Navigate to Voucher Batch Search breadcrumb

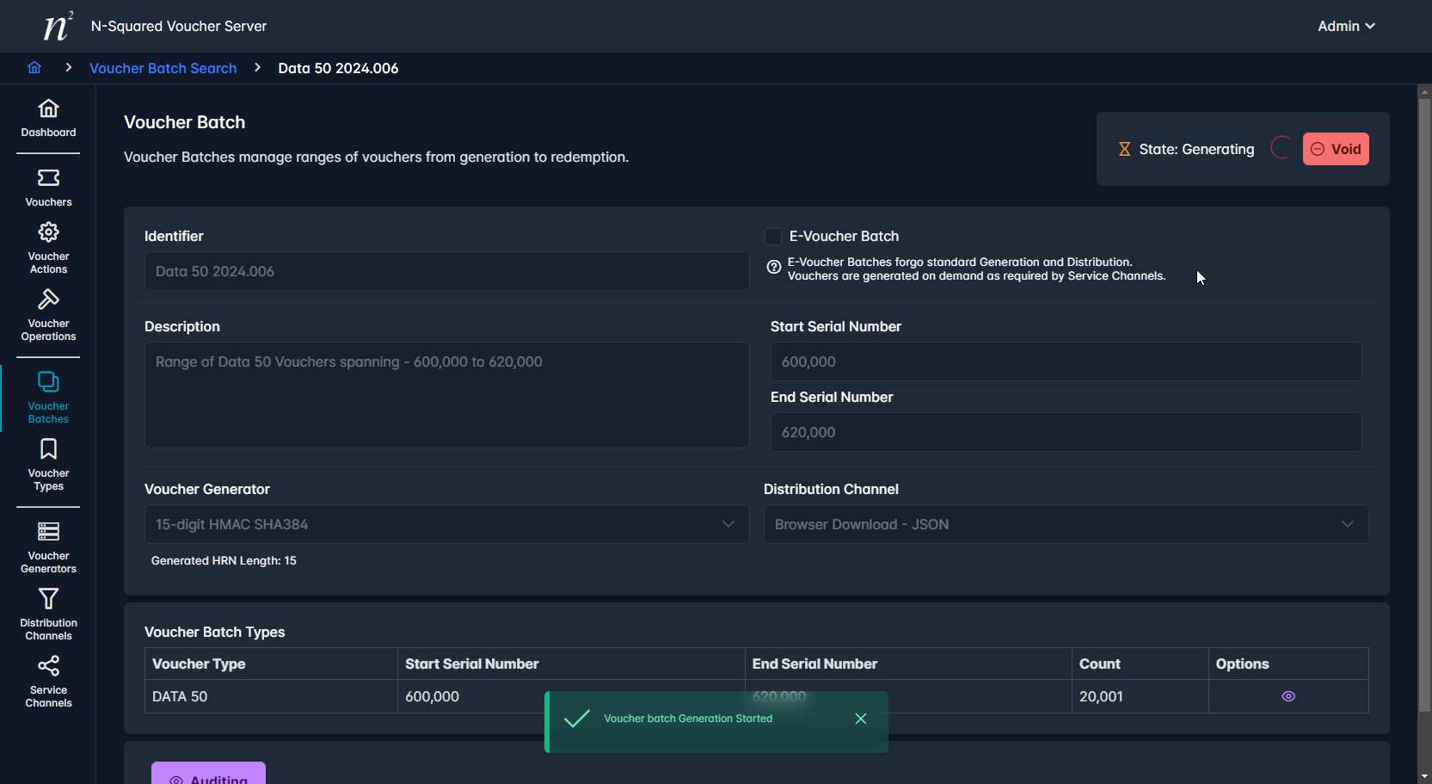click(163, 68)
